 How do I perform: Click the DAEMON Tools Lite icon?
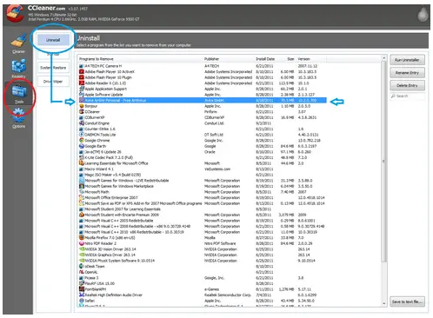(82, 135)
